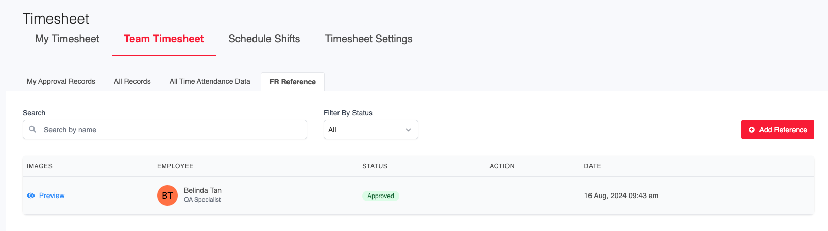Click the plus icon on Add Reference

click(752, 130)
